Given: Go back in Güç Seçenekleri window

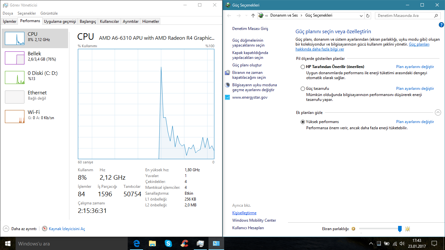Looking at the screenshot, I should (229, 16).
